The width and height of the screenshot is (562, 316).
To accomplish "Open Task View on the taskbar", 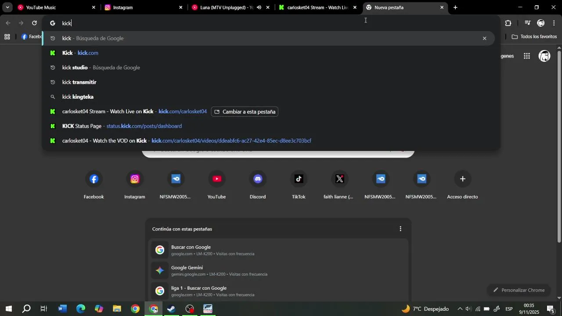I will tap(44, 309).
